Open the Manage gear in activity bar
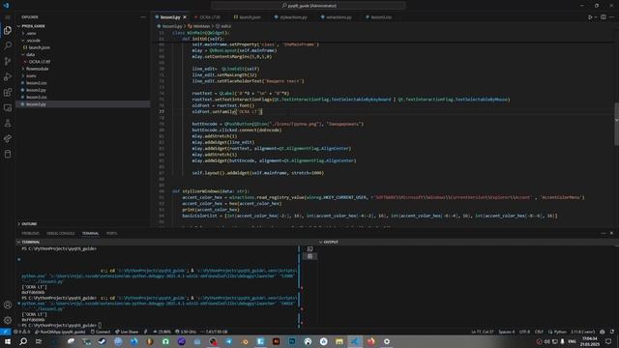This screenshot has width=619, height=348. pyautogui.click(x=8, y=320)
